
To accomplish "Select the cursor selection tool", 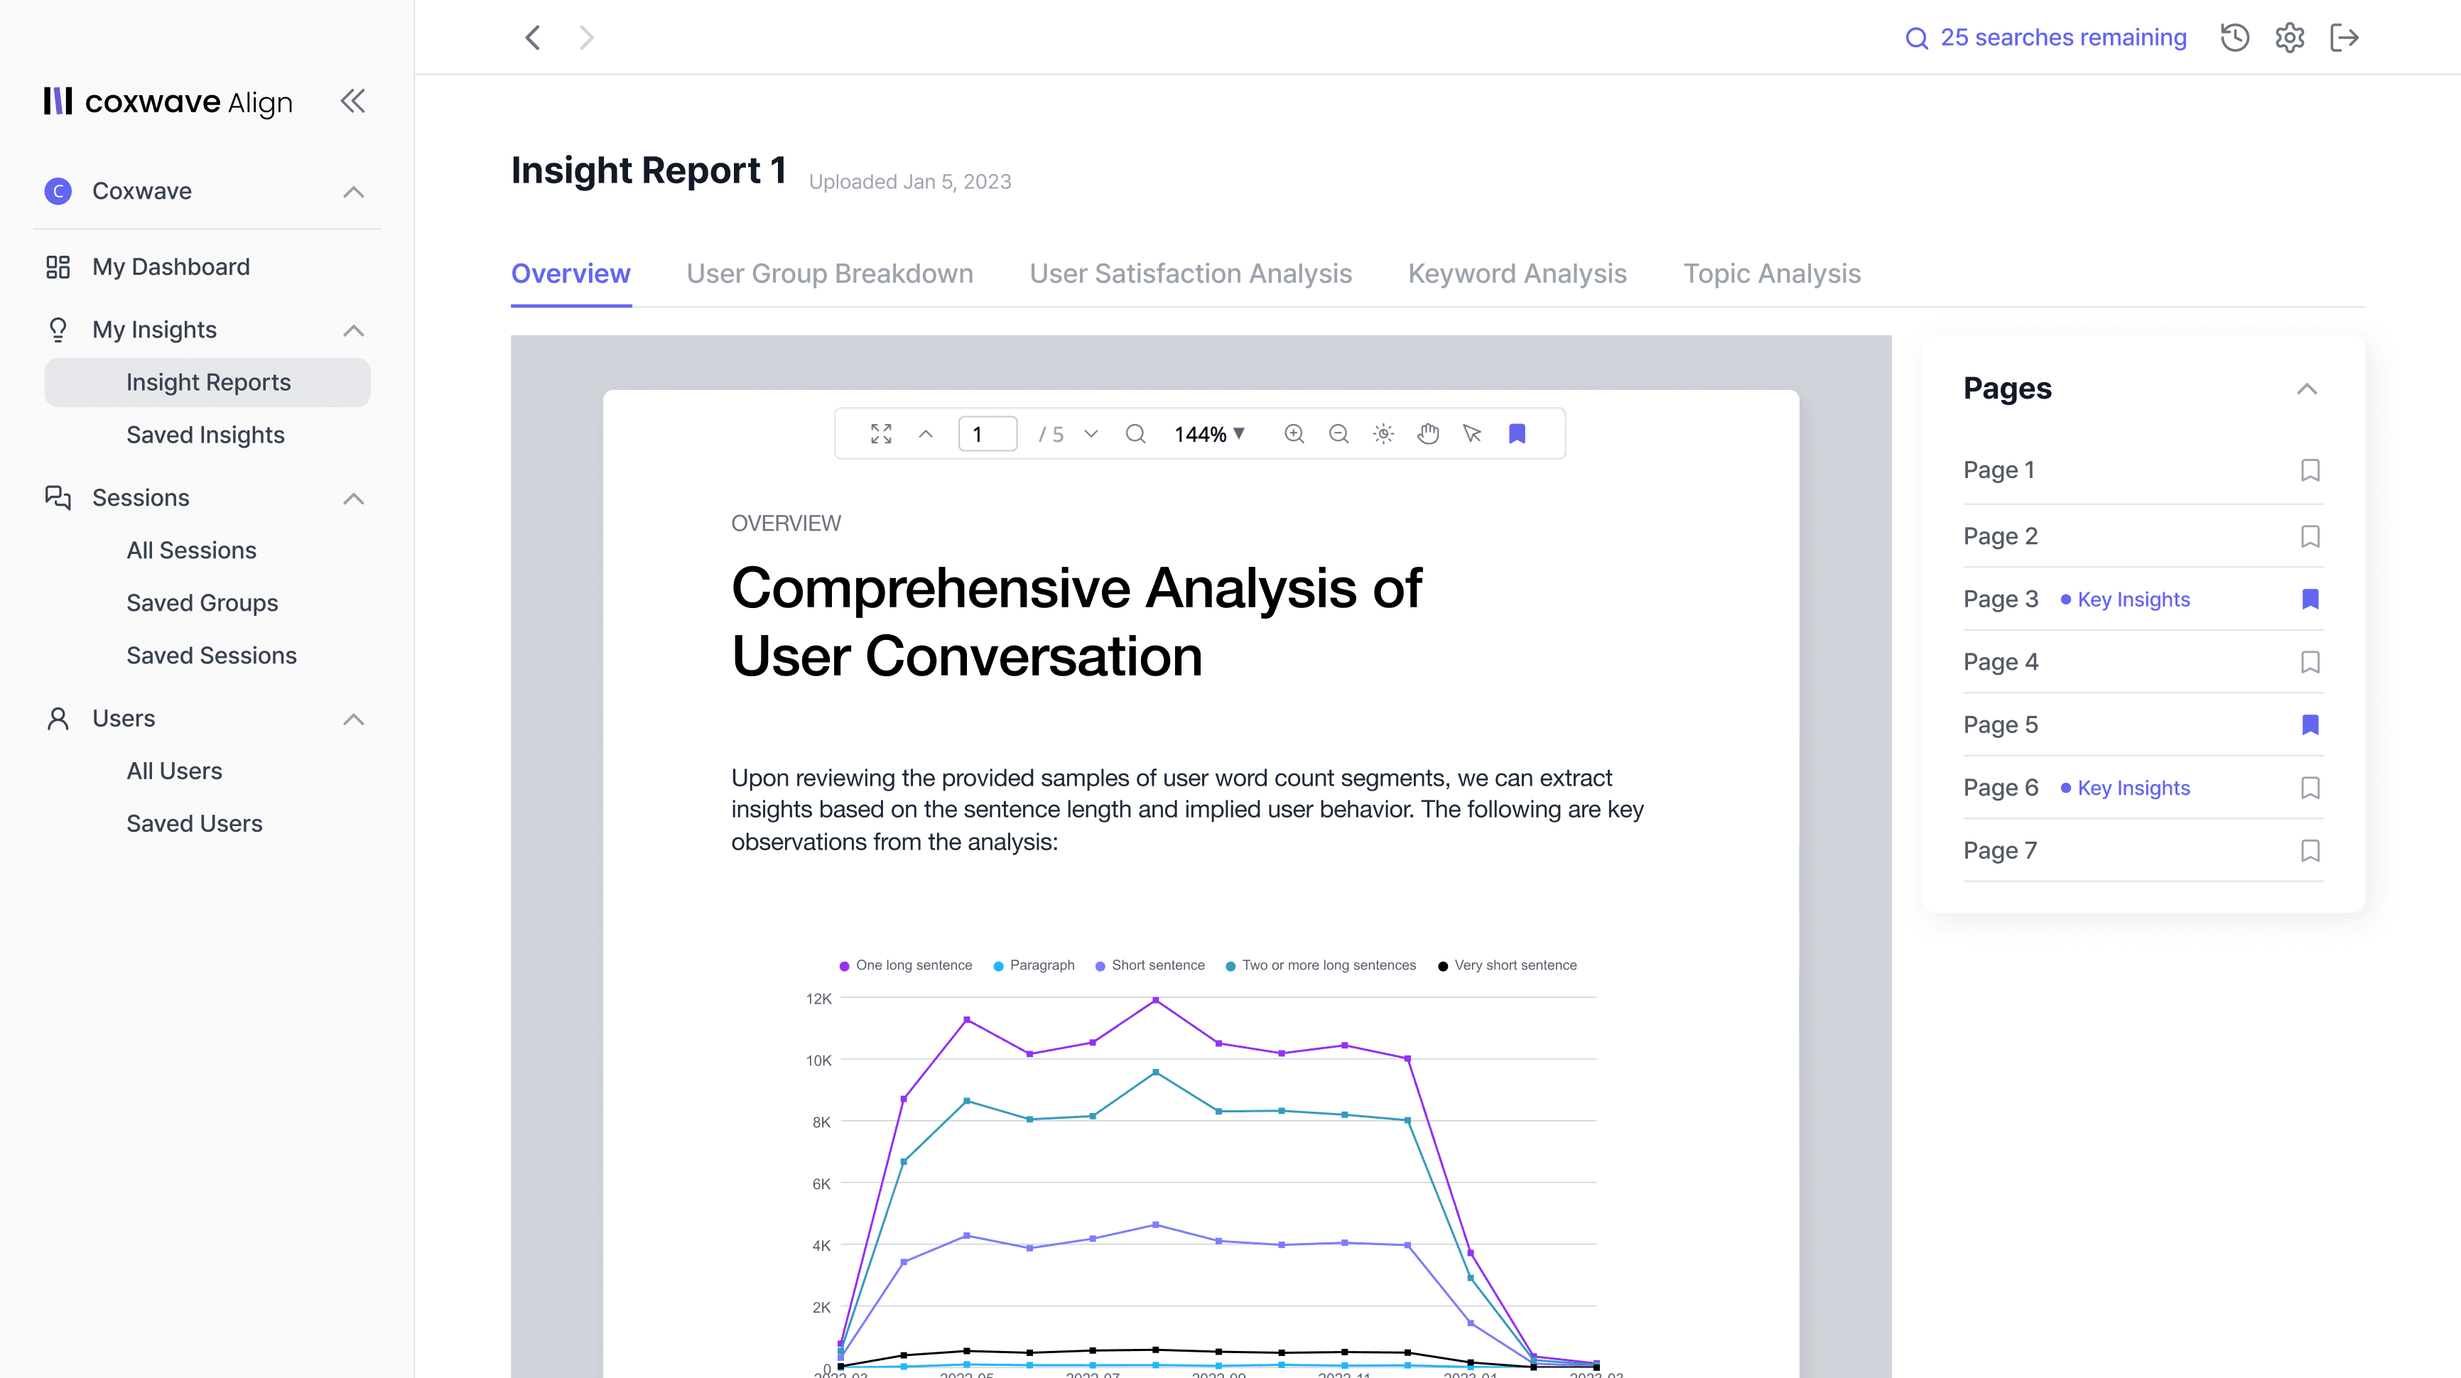I will point(1472,433).
